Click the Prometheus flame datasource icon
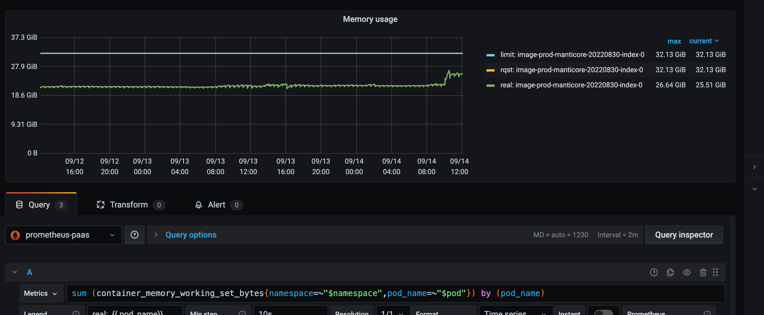The image size is (764, 315). click(x=16, y=235)
